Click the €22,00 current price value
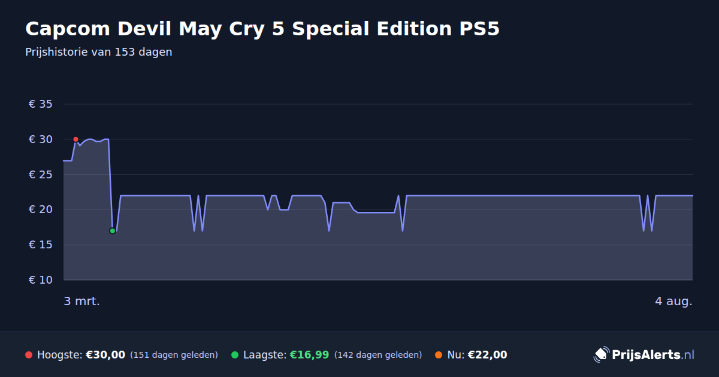Viewport: 719px width, 377px height. click(x=487, y=355)
